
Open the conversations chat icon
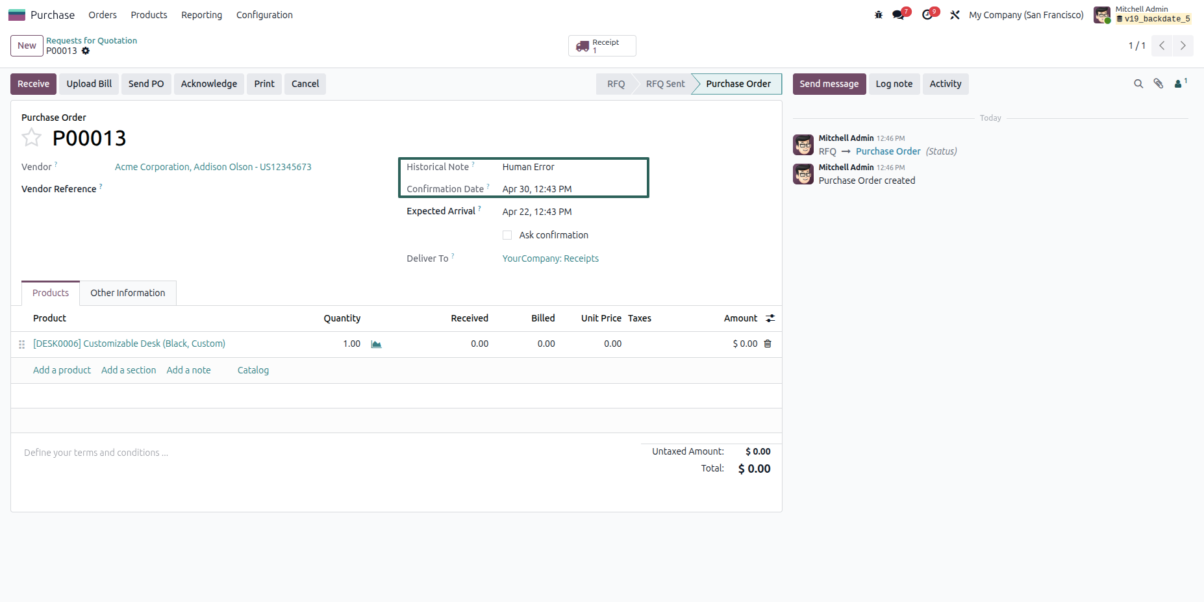[899, 15]
